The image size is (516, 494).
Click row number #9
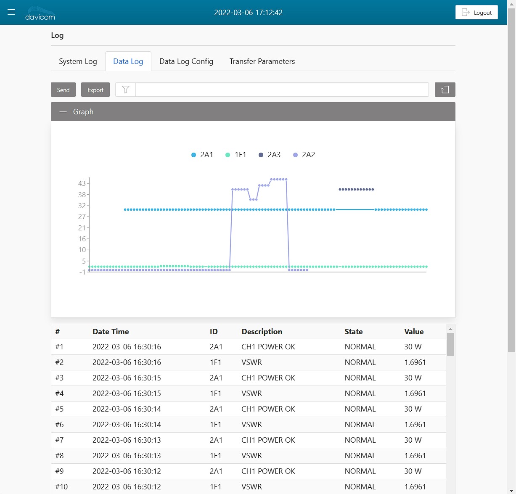(59, 471)
